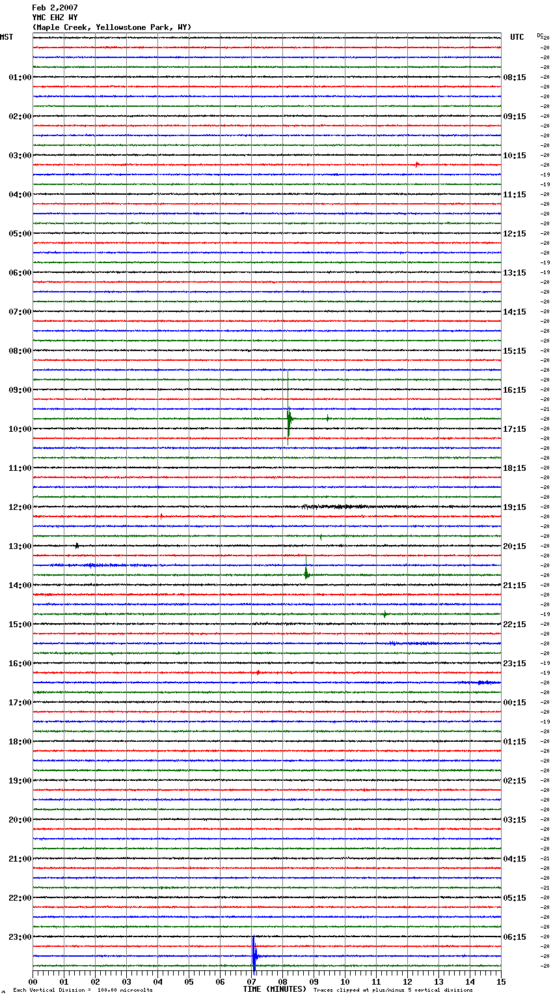Click the "Each Vertical Division" scale note
This screenshot has height=999, width=553.
coord(83,991)
